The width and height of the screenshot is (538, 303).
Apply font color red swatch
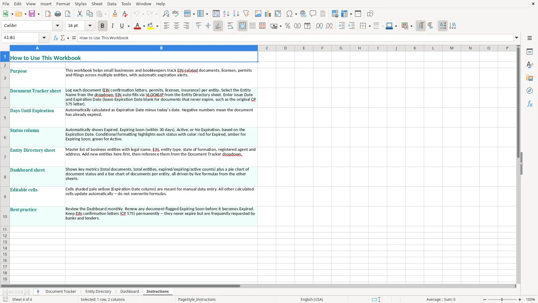point(137,26)
